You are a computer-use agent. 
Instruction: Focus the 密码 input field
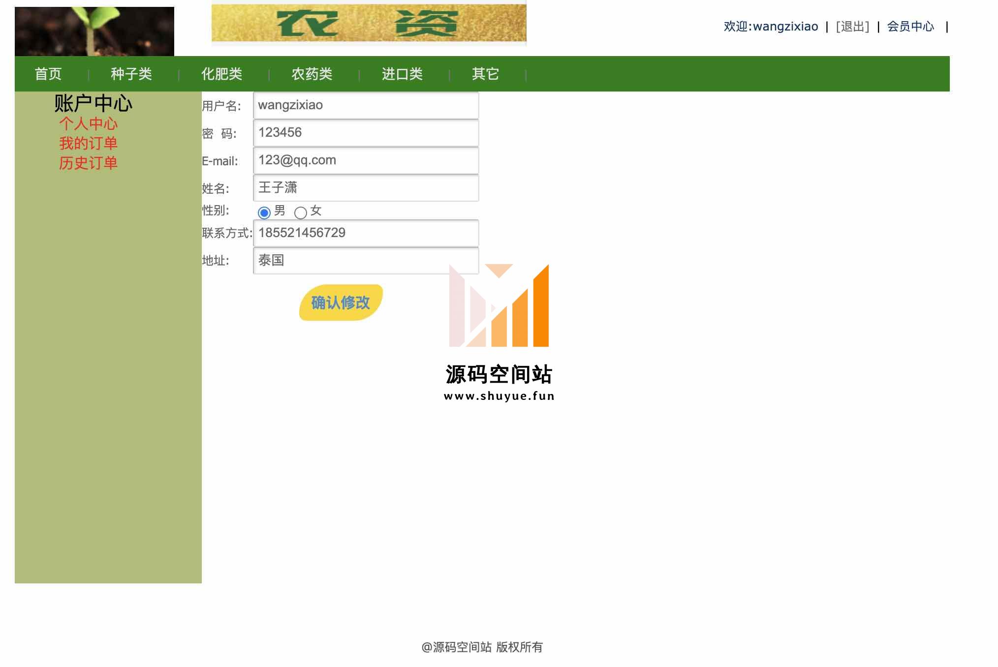tap(366, 133)
